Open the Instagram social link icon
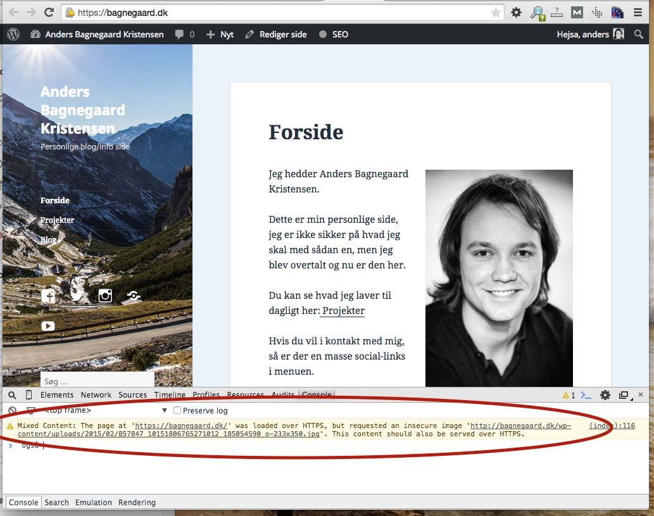Viewport: 654px width, 516px height. [x=105, y=295]
